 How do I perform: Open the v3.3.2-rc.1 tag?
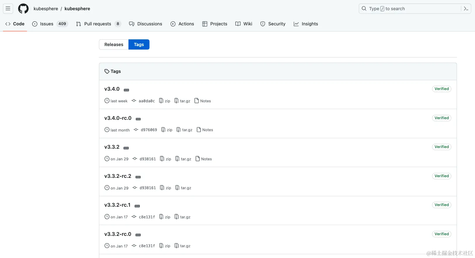pyautogui.click(x=117, y=205)
